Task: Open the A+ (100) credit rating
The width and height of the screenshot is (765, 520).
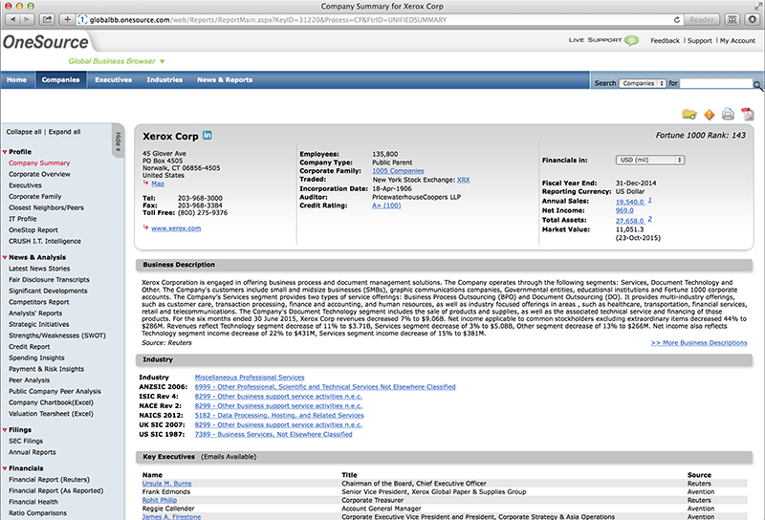Action: [x=386, y=206]
